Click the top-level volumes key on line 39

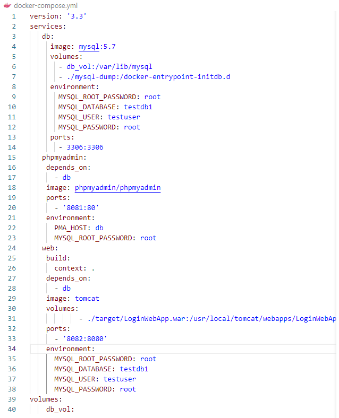(44, 399)
